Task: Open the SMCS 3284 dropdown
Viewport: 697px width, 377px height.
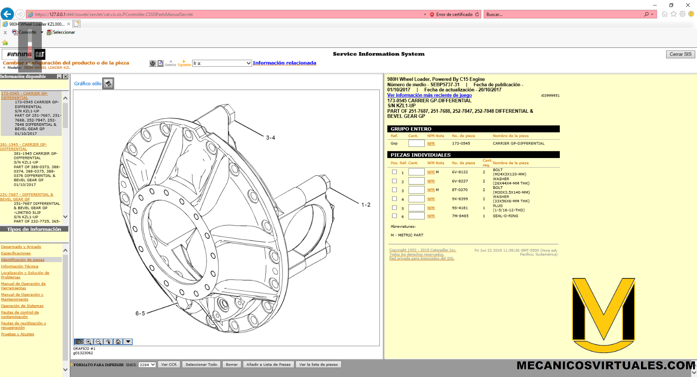Action: tap(147, 365)
